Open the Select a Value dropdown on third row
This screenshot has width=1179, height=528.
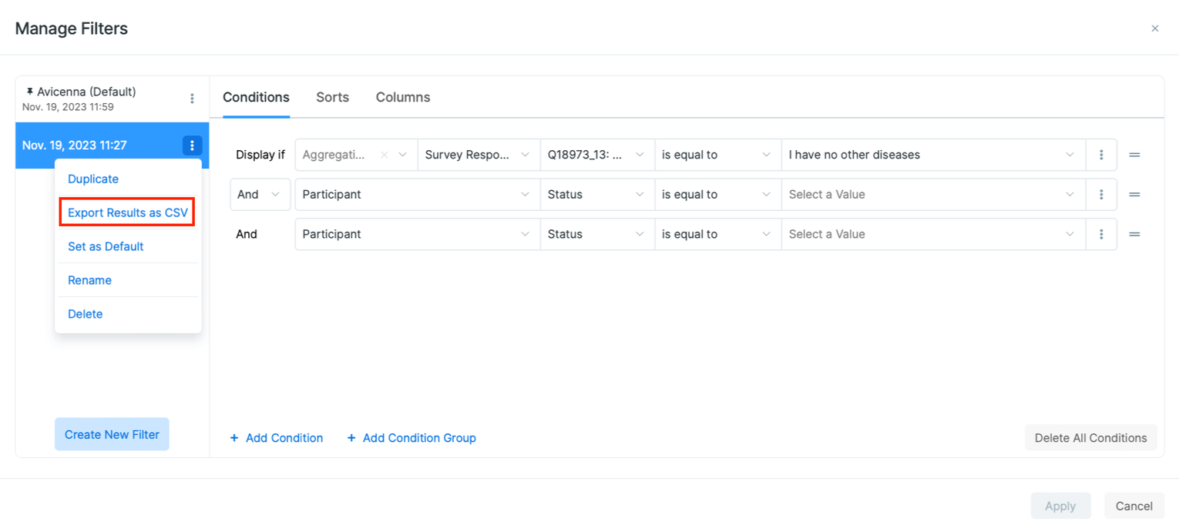(x=932, y=234)
